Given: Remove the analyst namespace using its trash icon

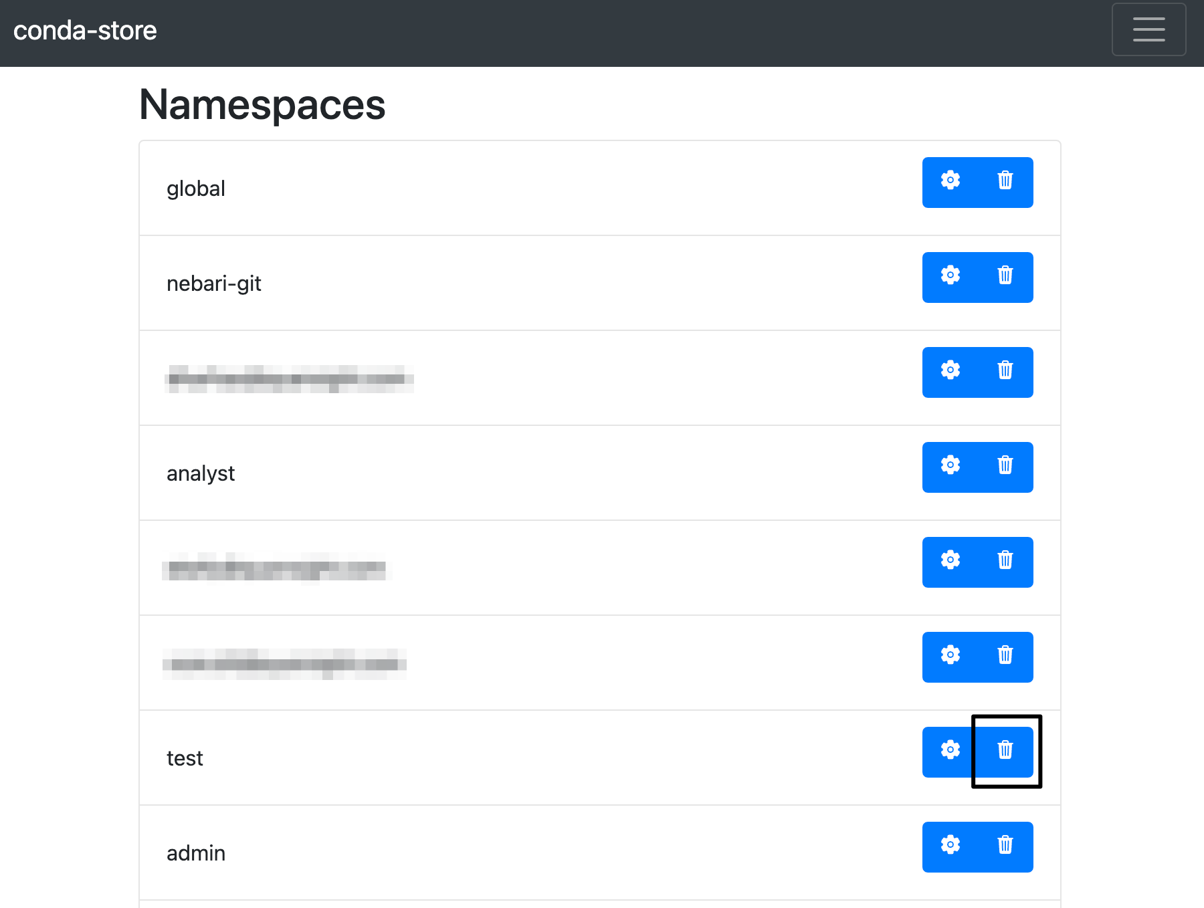Looking at the screenshot, I should (1005, 467).
